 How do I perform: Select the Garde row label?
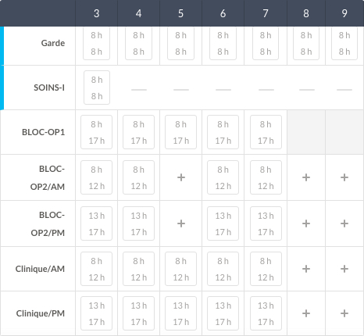53,43
